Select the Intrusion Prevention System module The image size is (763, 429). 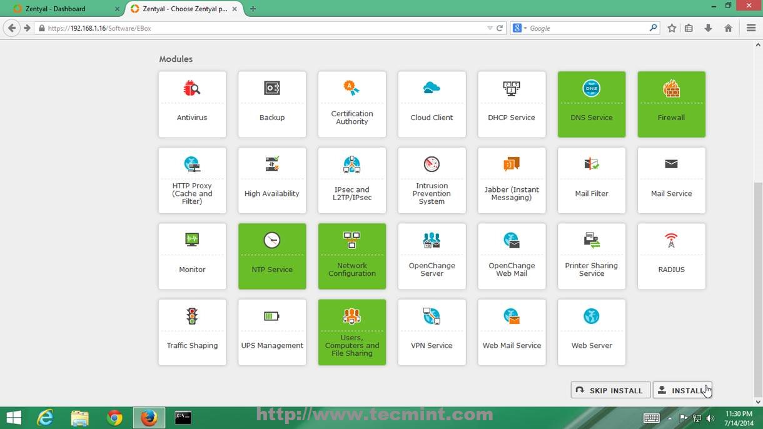[432, 180]
